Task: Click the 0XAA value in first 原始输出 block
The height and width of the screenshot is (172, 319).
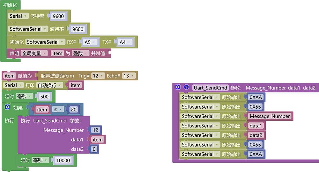Action: tap(256, 97)
